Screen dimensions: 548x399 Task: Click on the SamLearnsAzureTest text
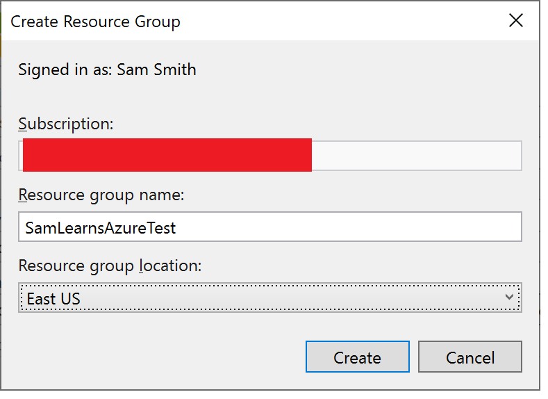101,227
